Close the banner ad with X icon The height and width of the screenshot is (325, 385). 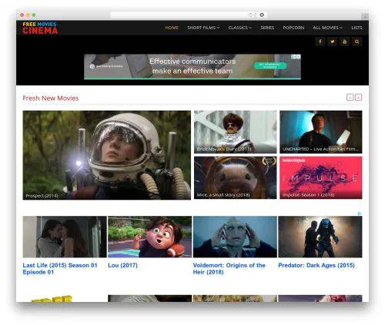click(299, 57)
